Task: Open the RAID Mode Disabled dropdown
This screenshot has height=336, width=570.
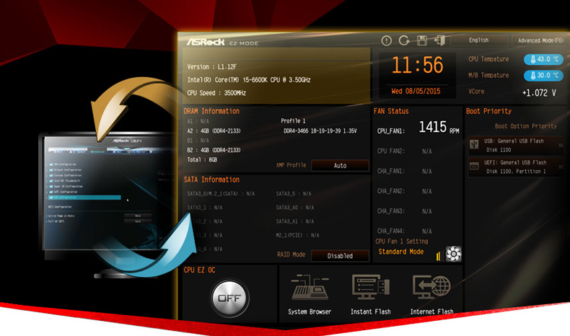Action: tap(340, 255)
